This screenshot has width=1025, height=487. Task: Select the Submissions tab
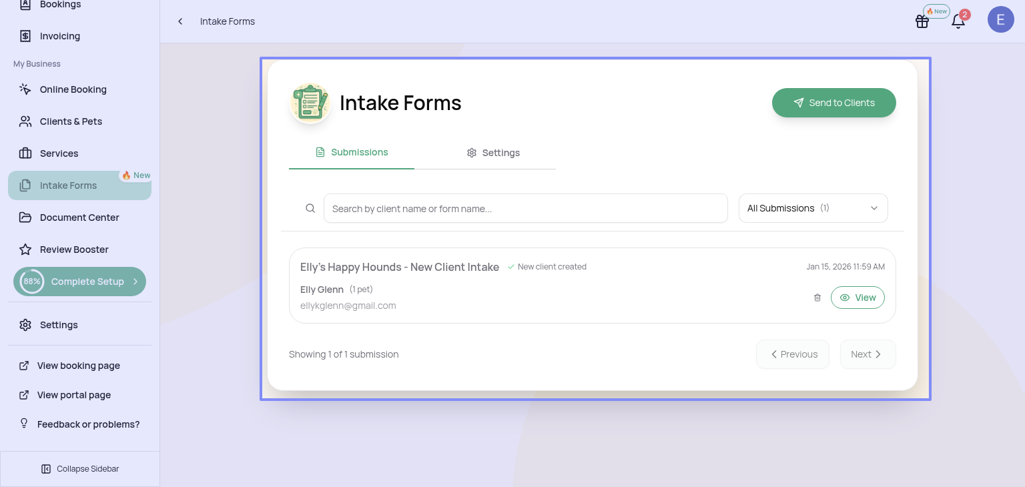(x=352, y=152)
